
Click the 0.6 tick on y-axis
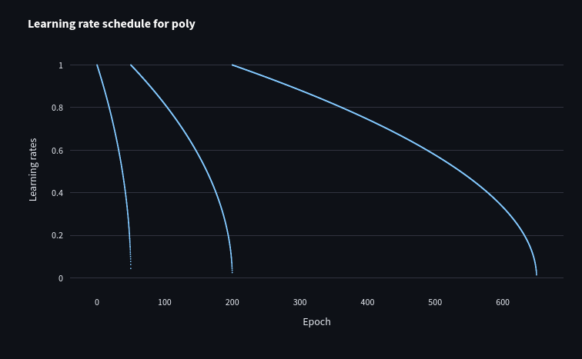57,151
